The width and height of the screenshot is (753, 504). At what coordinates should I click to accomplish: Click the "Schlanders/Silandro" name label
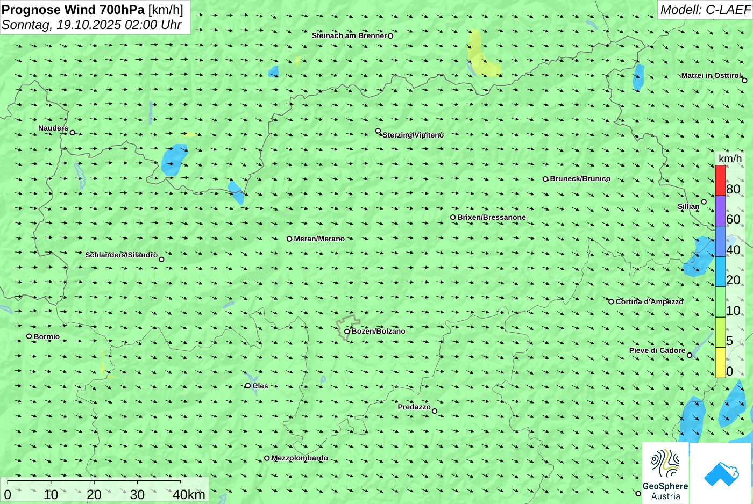(x=121, y=255)
